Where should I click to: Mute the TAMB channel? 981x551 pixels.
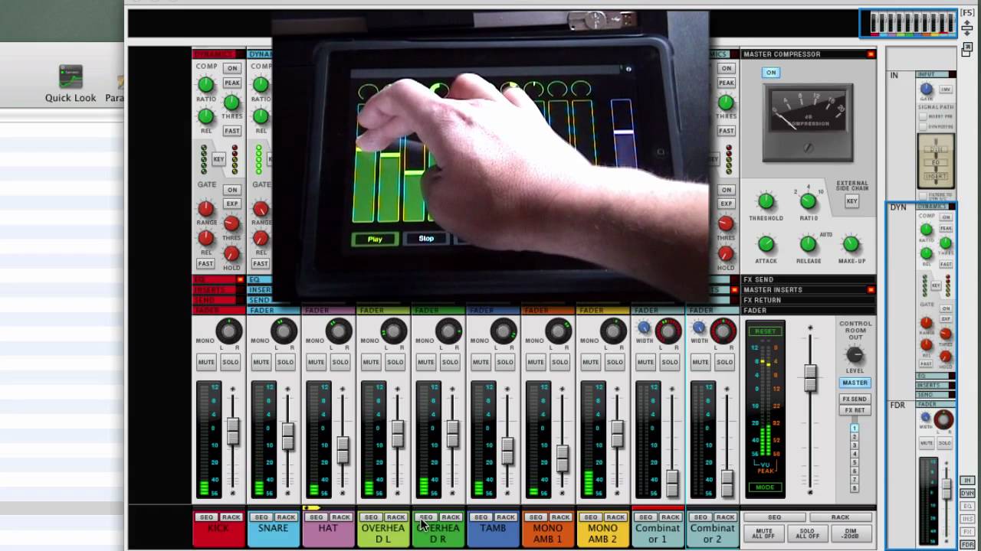click(x=481, y=362)
